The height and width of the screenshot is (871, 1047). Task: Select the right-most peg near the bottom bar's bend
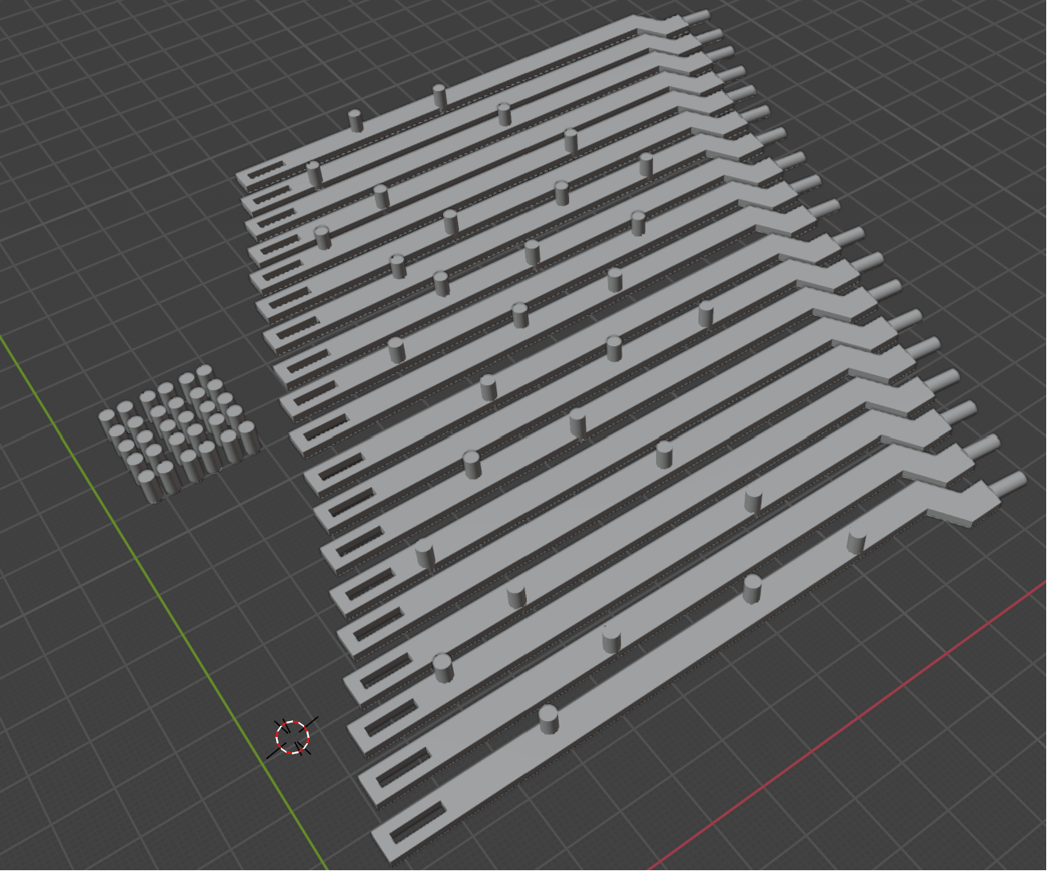click(x=856, y=540)
